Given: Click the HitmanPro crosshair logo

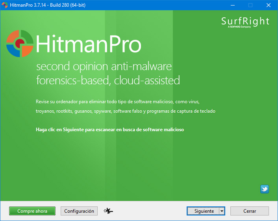Looking at the screenshot, I should point(20,44).
